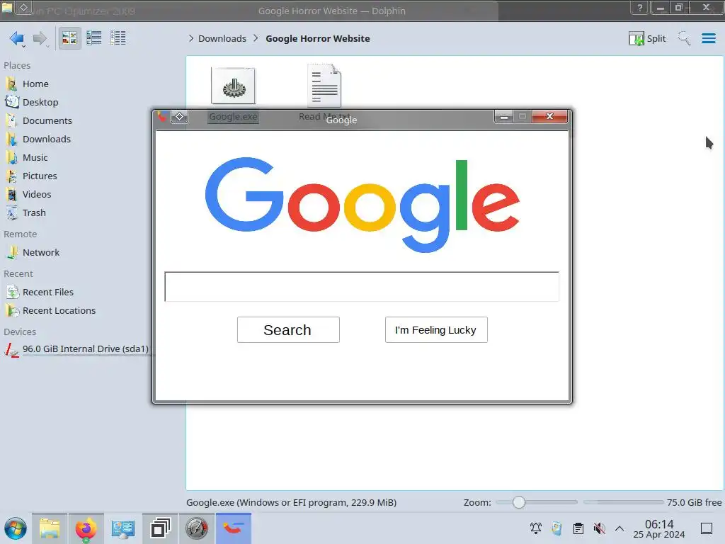This screenshot has height=544, width=725.
Task: Click the tray icon next to the bell
Action: click(x=557, y=528)
